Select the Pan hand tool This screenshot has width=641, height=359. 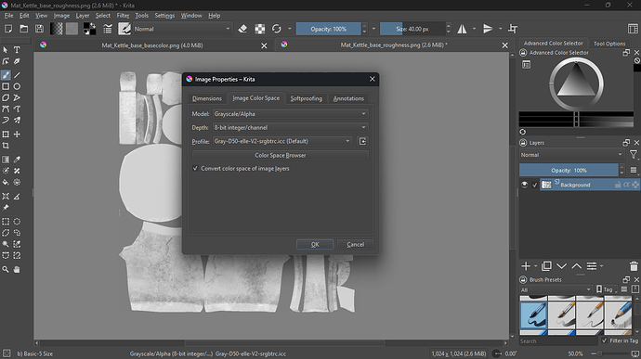(17, 270)
